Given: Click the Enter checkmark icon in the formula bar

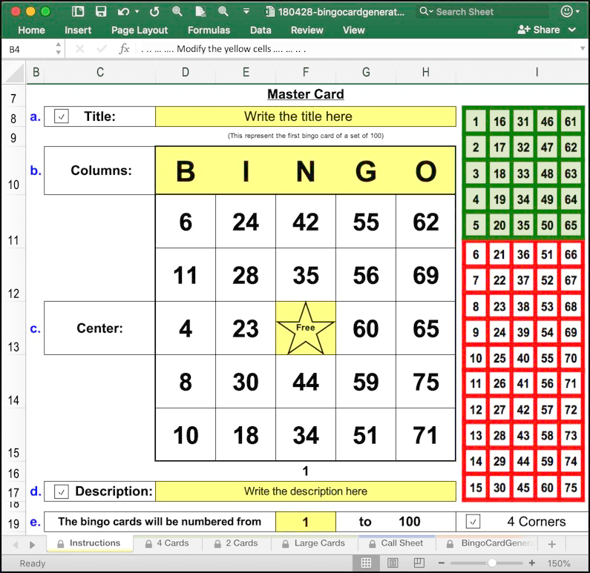Looking at the screenshot, I should [101, 48].
